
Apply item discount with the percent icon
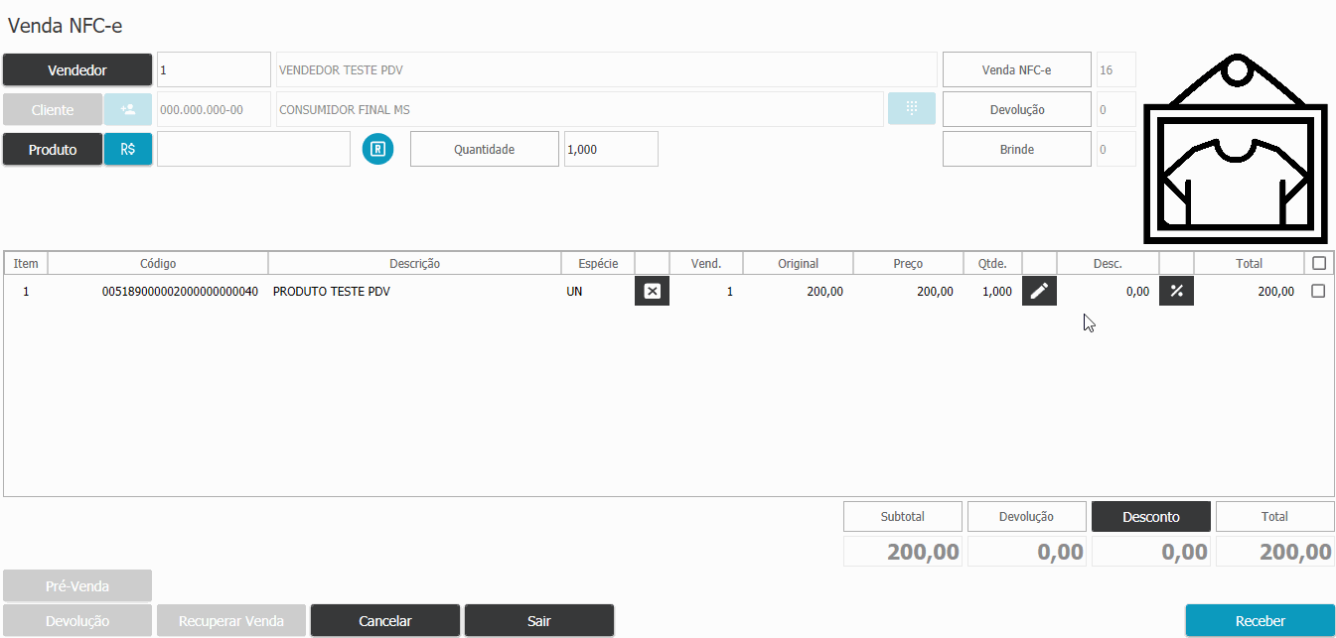(1176, 291)
